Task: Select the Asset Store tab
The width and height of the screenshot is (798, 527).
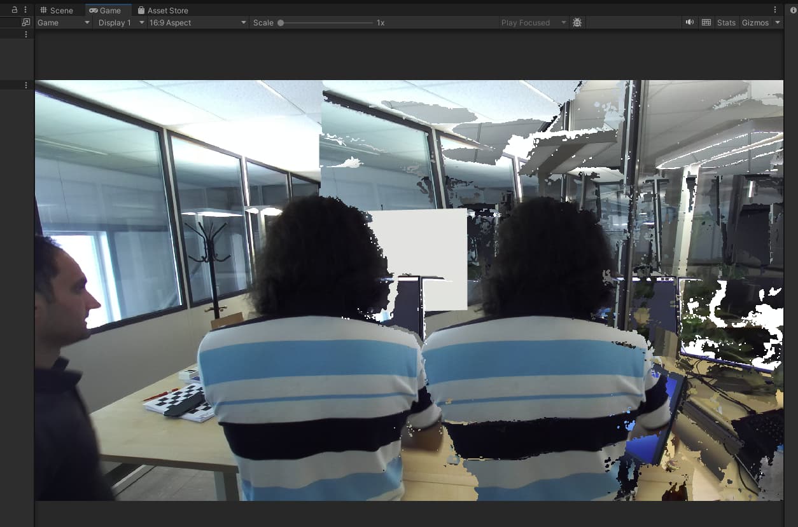Action: point(163,10)
